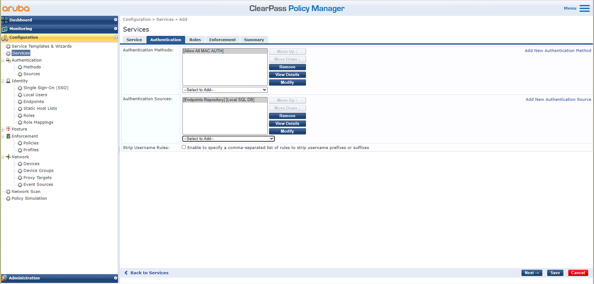View Details of the authentication method

(x=287, y=74)
